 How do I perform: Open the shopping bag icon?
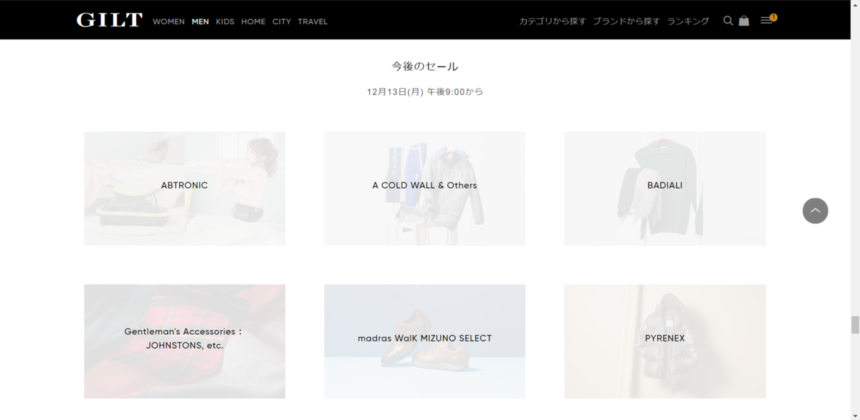coord(744,21)
